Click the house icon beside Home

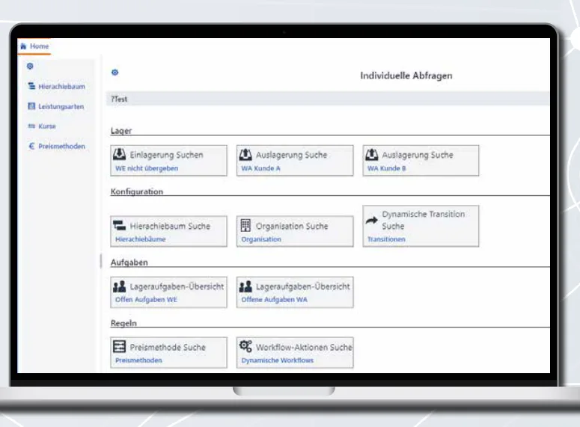[23, 46]
